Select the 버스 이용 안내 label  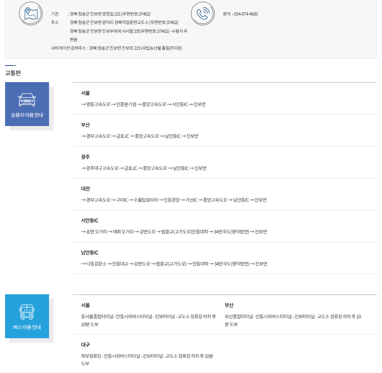[x=27, y=327]
